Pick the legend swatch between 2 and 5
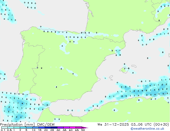170x131 pixels. pos(23,128)
